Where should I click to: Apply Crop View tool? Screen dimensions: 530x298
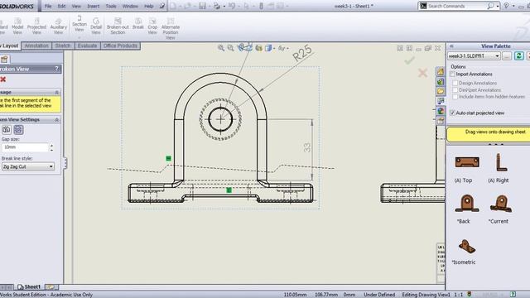pos(152,26)
